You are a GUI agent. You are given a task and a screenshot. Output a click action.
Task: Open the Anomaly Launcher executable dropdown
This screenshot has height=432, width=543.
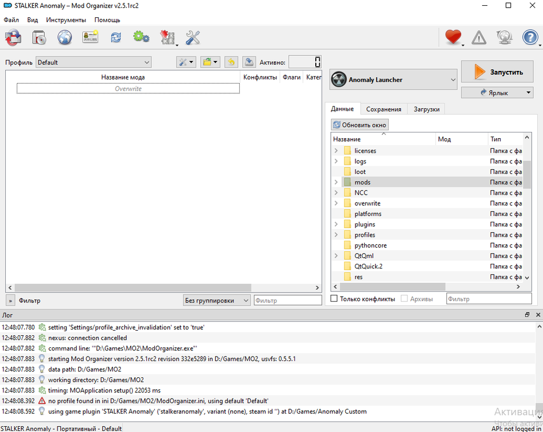394,80
